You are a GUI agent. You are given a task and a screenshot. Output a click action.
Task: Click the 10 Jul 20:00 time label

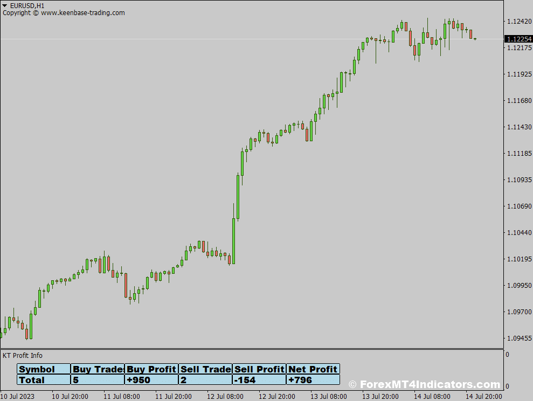click(70, 396)
